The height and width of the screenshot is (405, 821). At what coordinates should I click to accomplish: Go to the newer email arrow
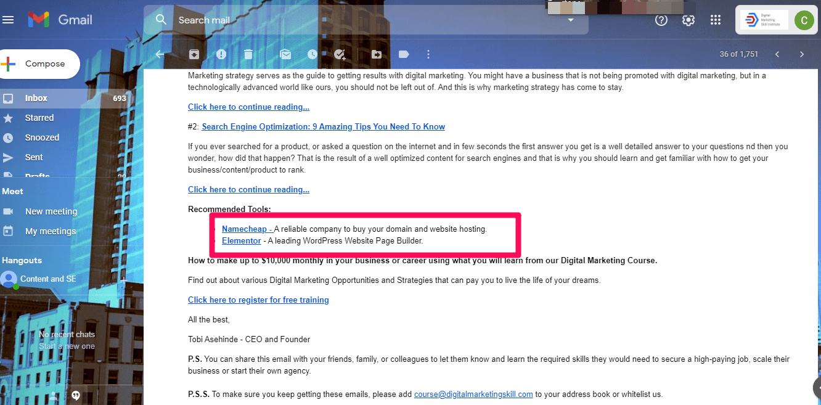[x=777, y=54]
